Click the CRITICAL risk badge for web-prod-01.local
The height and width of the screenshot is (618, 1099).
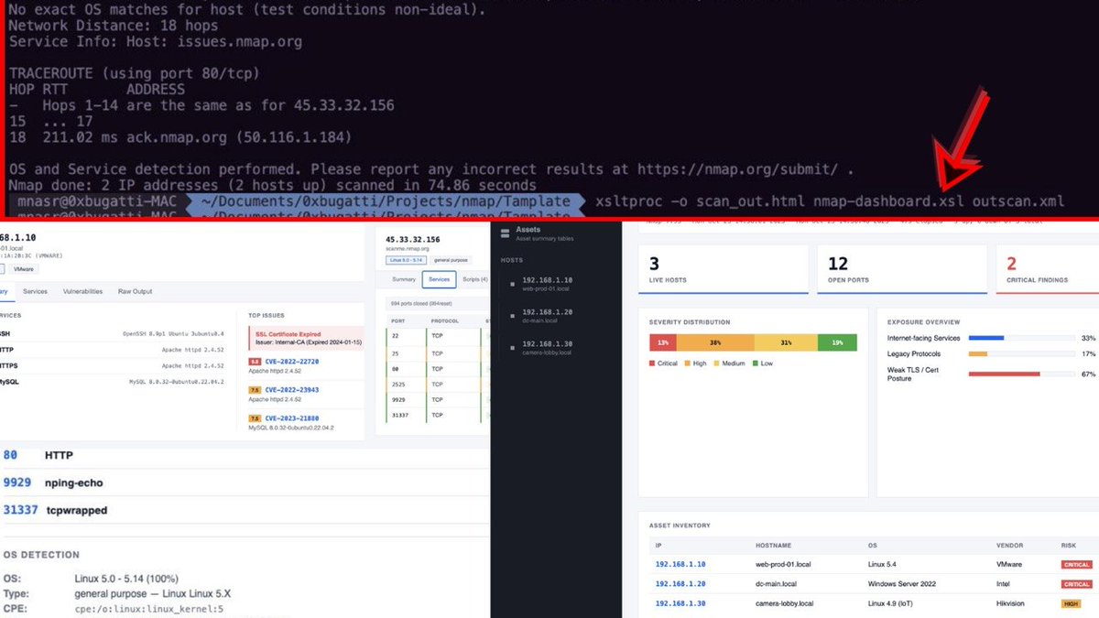[x=1076, y=564]
